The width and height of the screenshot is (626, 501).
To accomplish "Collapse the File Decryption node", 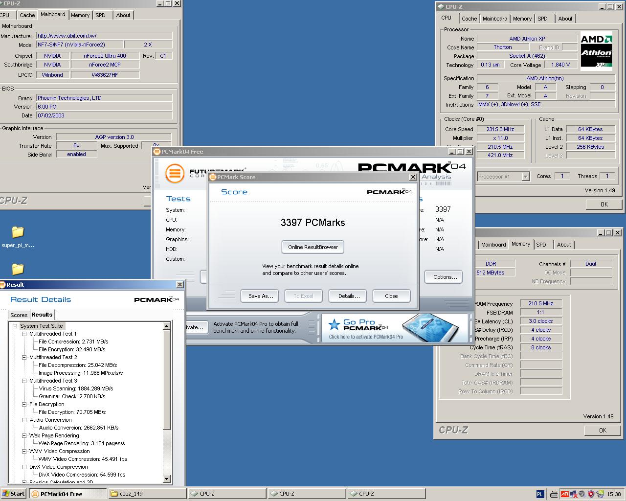I will click(x=24, y=404).
